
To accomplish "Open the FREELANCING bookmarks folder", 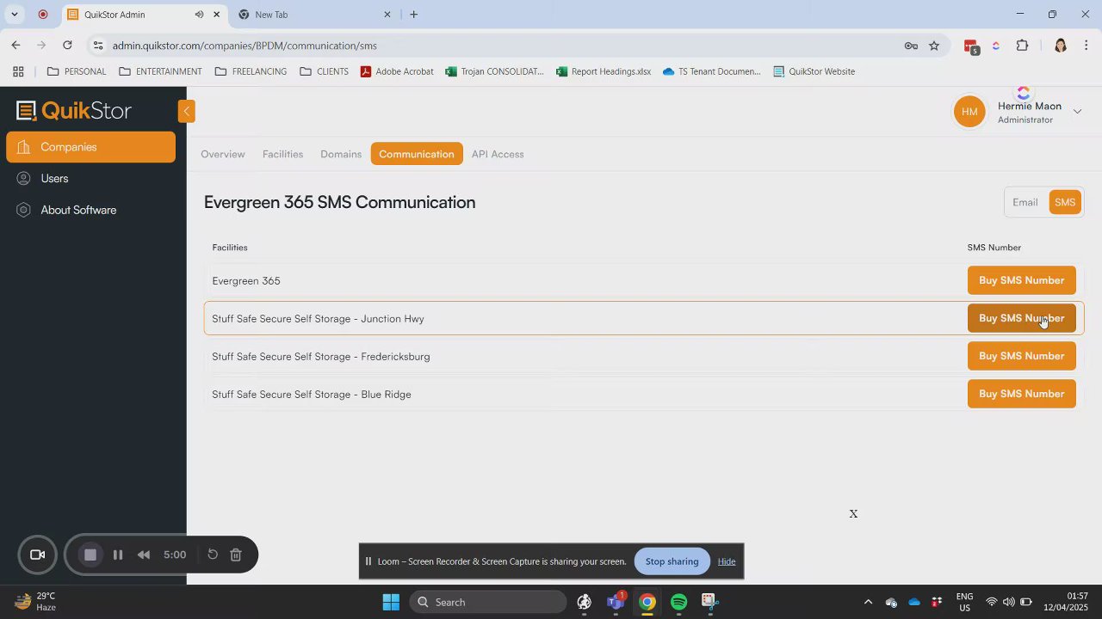I will (251, 71).
